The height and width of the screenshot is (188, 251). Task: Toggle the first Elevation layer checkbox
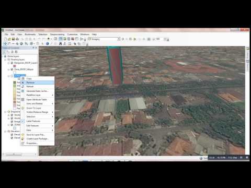pyautogui.click(x=12, y=135)
